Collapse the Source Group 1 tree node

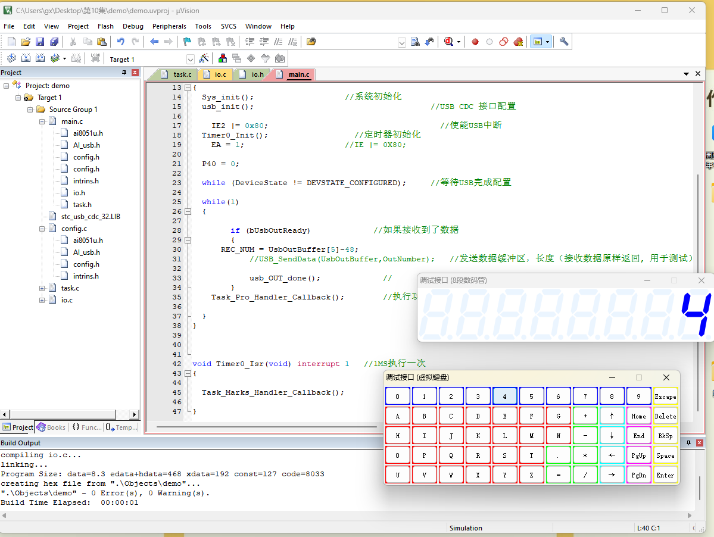coord(30,110)
